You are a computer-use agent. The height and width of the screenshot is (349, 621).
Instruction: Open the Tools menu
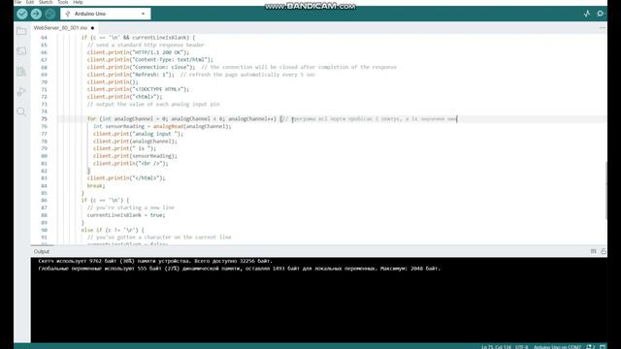click(x=63, y=2)
